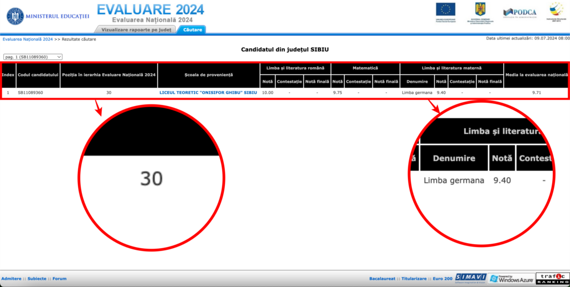
Task: Select the Căutare tab
Action: (193, 29)
